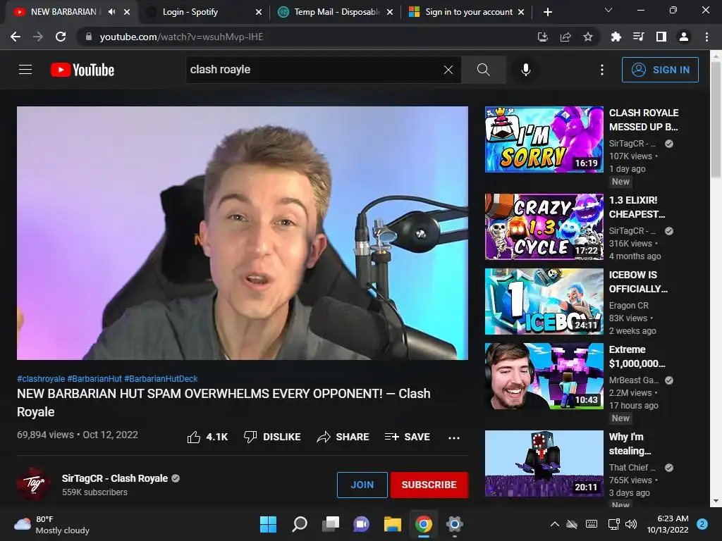
Task: Click Eragon CR channel name
Action: 628,306
